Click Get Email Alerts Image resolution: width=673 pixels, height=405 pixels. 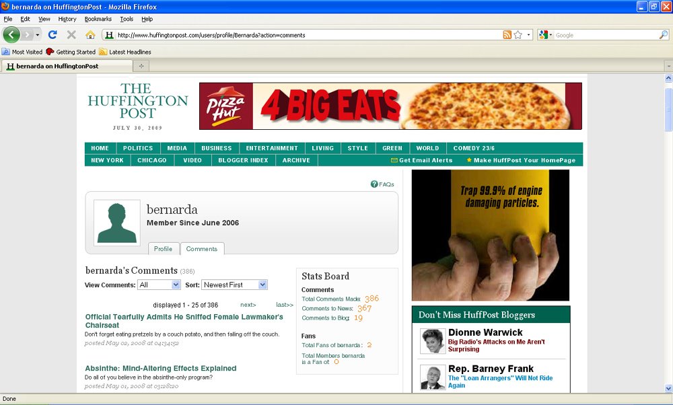421,160
